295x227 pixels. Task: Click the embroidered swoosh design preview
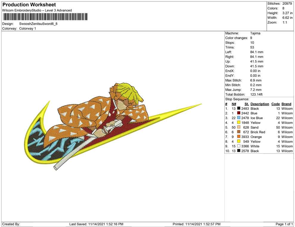(113, 126)
